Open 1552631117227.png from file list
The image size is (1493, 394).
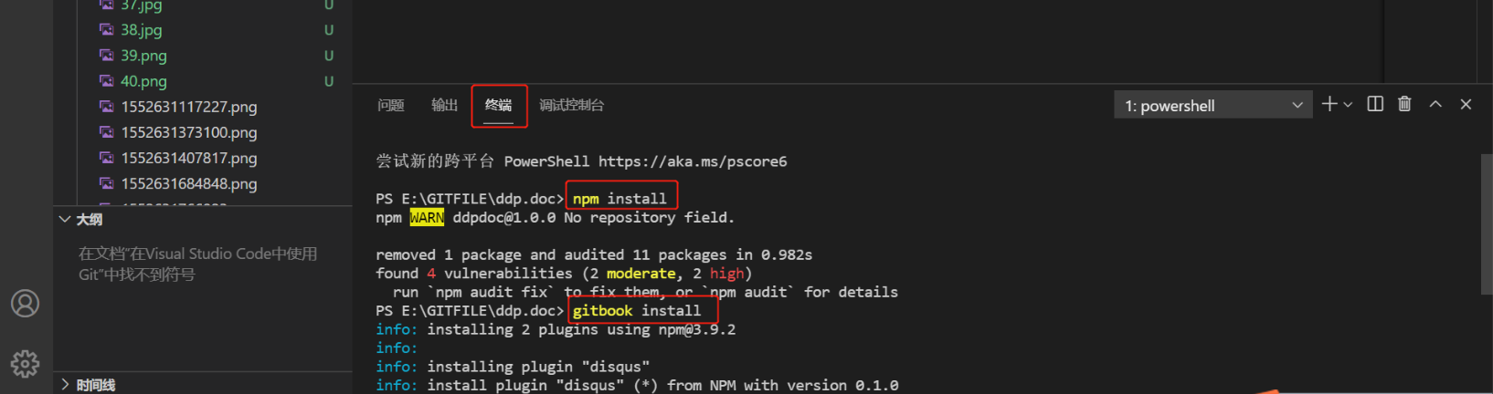point(189,107)
